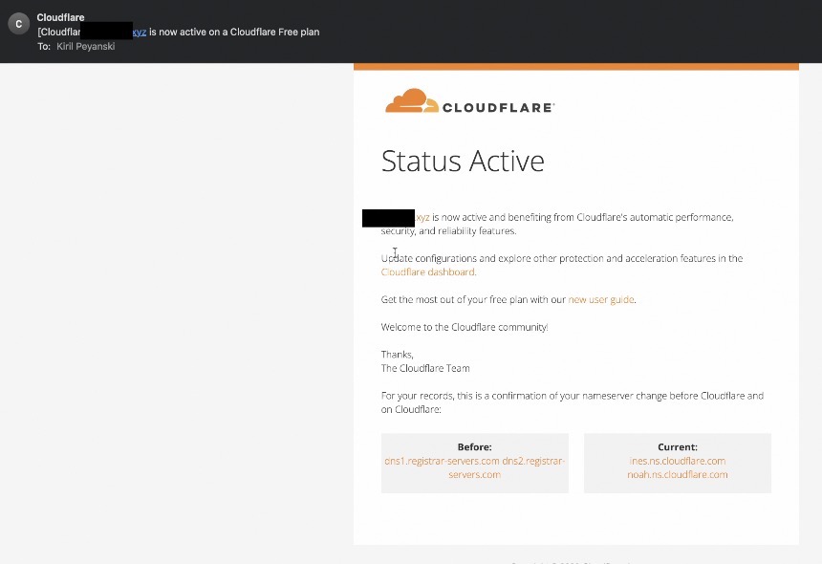822x564 pixels.
Task: Open the Cloudflare dashboard link
Action: pyautogui.click(x=428, y=272)
